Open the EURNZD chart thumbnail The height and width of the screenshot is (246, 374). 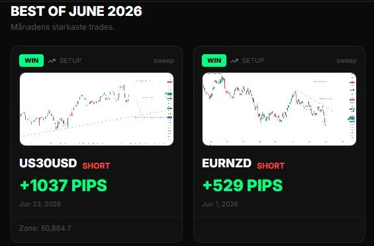tap(279, 109)
